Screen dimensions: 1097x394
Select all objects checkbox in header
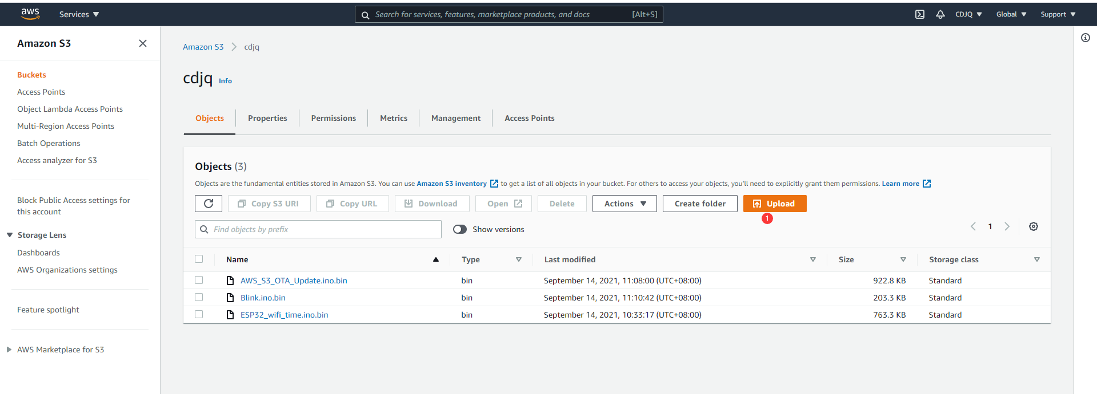pos(199,259)
